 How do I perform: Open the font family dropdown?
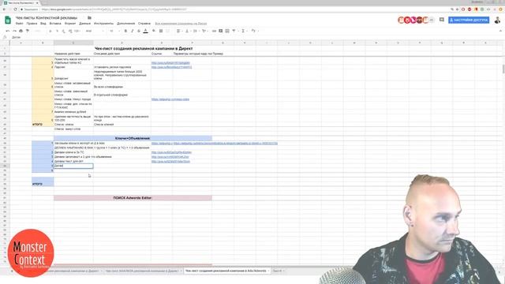click(95, 31)
